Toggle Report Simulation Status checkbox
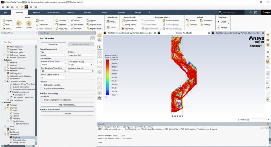 pyautogui.click(x=42, y=89)
